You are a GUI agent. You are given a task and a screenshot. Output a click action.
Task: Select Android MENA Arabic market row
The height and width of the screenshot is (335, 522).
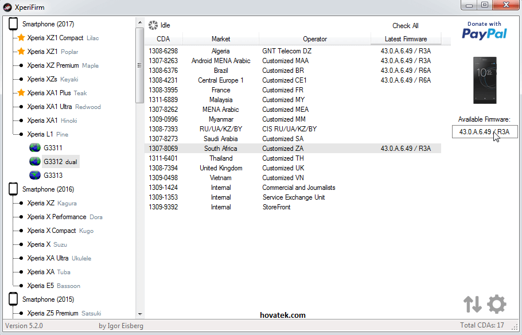[293, 61]
